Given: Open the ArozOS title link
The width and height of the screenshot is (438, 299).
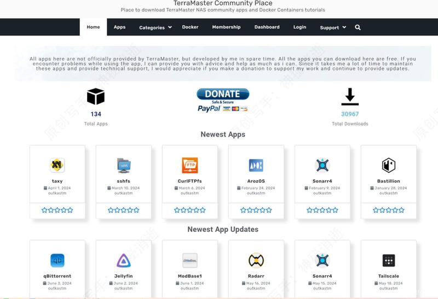Looking at the screenshot, I should [x=256, y=181].
